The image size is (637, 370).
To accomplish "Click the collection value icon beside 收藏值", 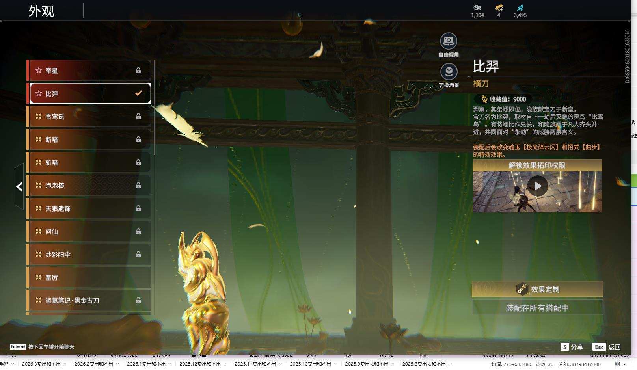I will (484, 99).
